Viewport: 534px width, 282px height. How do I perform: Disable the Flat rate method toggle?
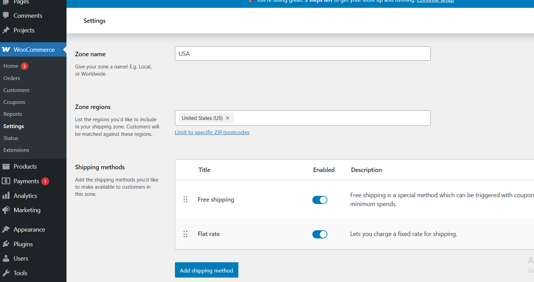pos(320,234)
